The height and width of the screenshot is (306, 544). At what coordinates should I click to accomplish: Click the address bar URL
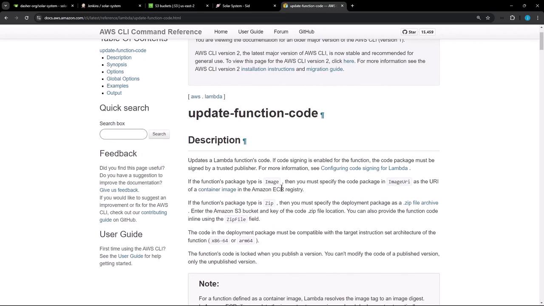113,18
